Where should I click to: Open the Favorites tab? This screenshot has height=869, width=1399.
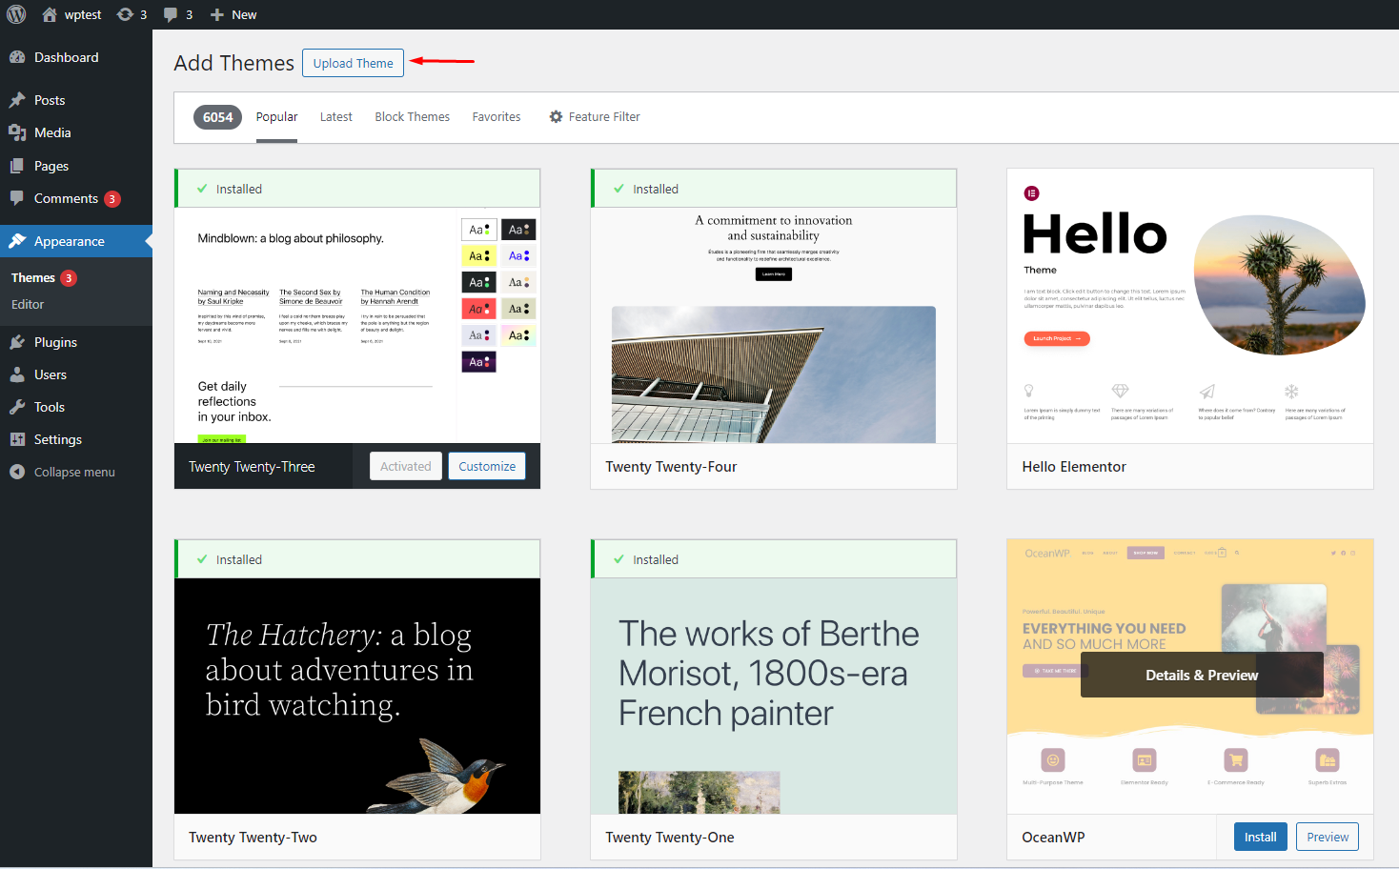click(497, 116)
